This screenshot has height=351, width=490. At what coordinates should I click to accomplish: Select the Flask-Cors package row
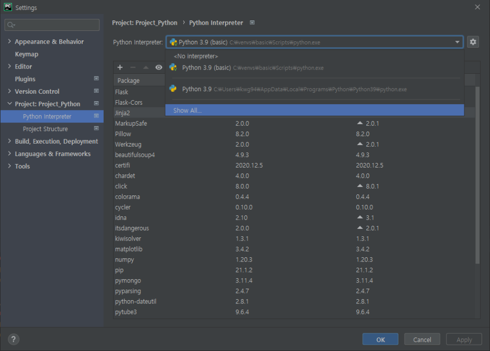point(139,102)
